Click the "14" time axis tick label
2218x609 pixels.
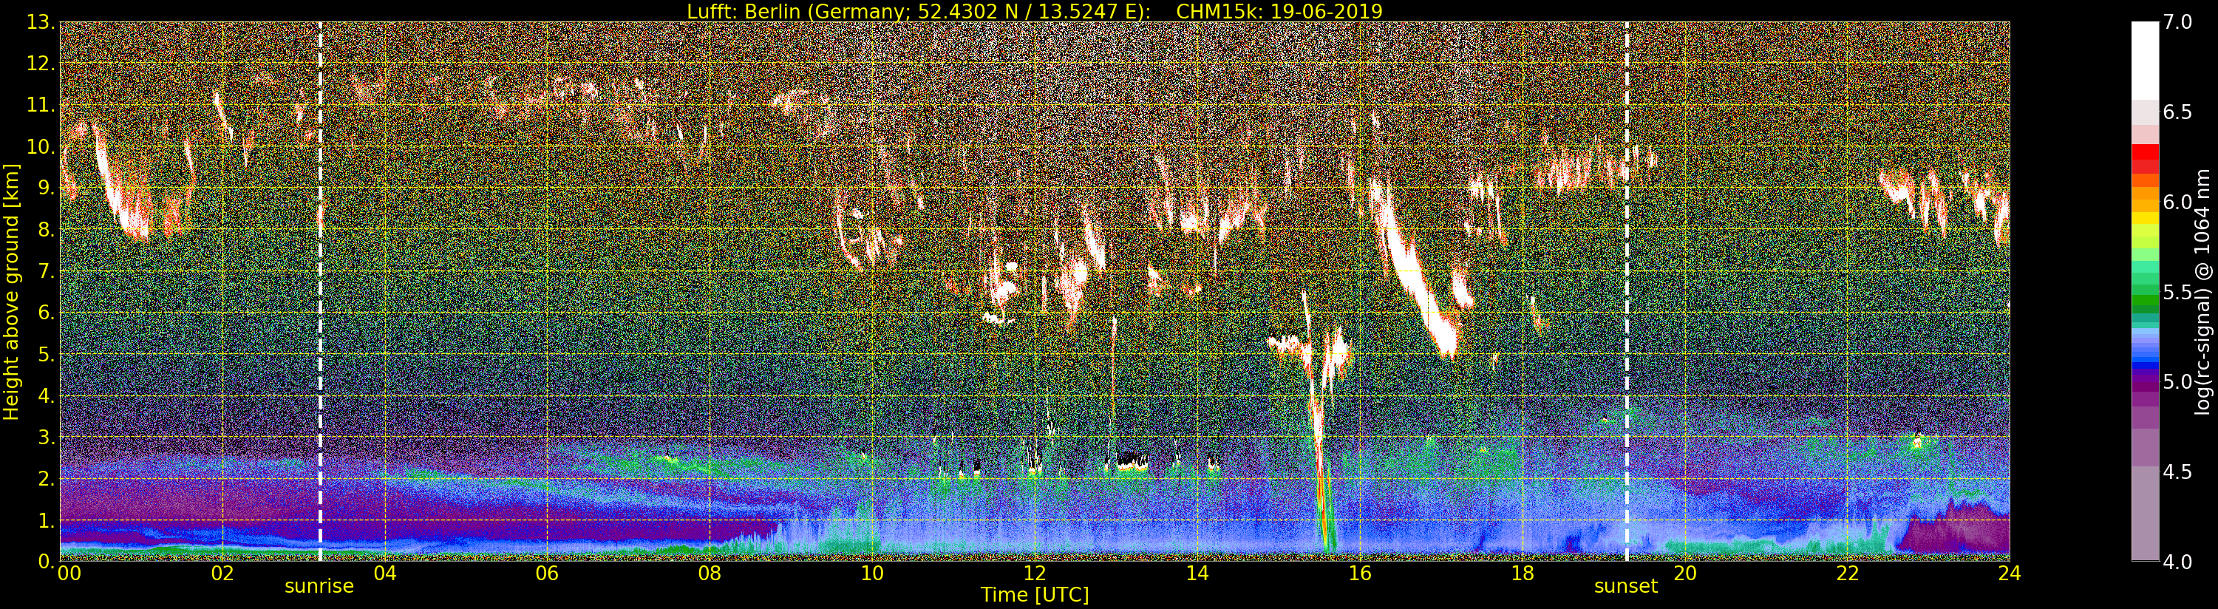[x=1197, y=572]
